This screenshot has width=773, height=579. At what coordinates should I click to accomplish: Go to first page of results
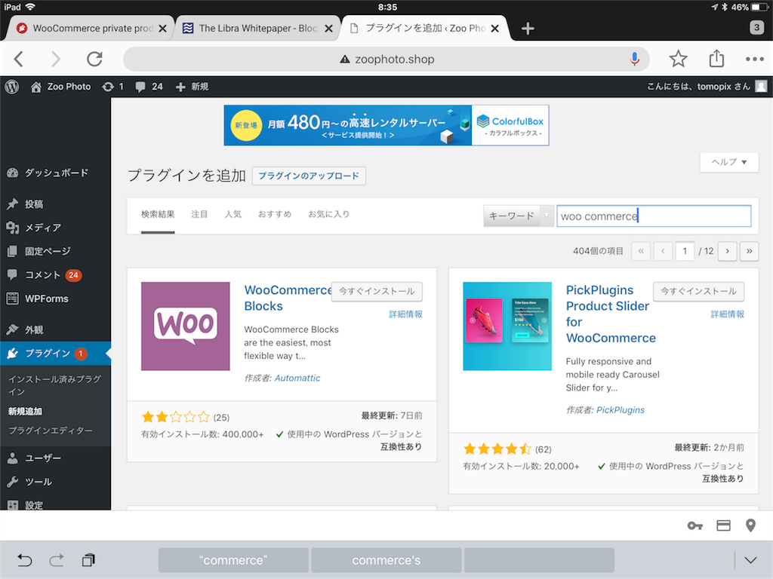pos(641,251)
